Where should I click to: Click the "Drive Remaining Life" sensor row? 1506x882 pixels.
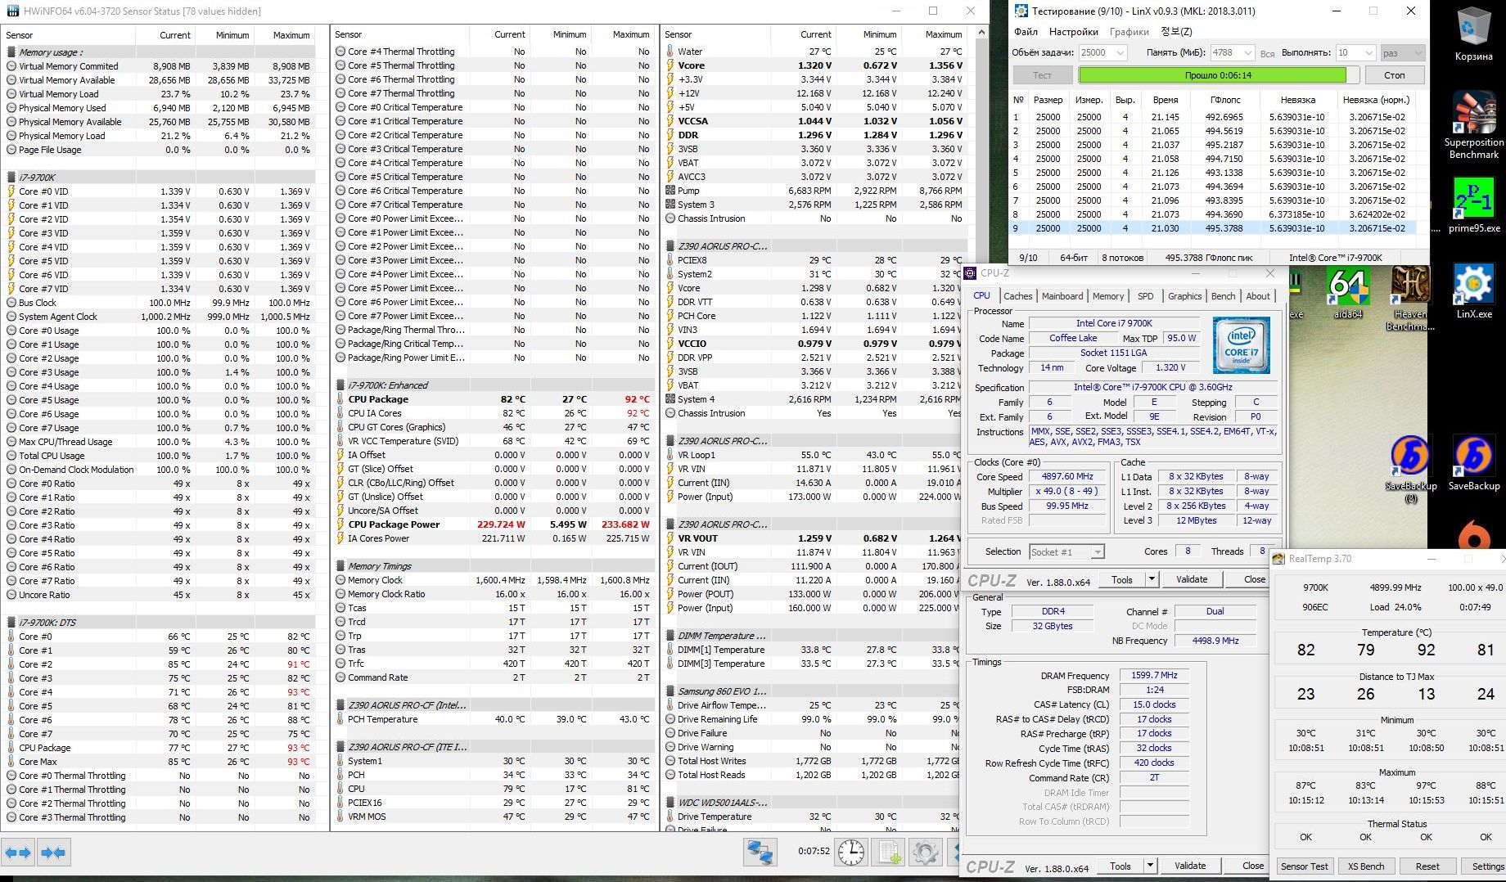pyautogui.click(x=812, y=719)
